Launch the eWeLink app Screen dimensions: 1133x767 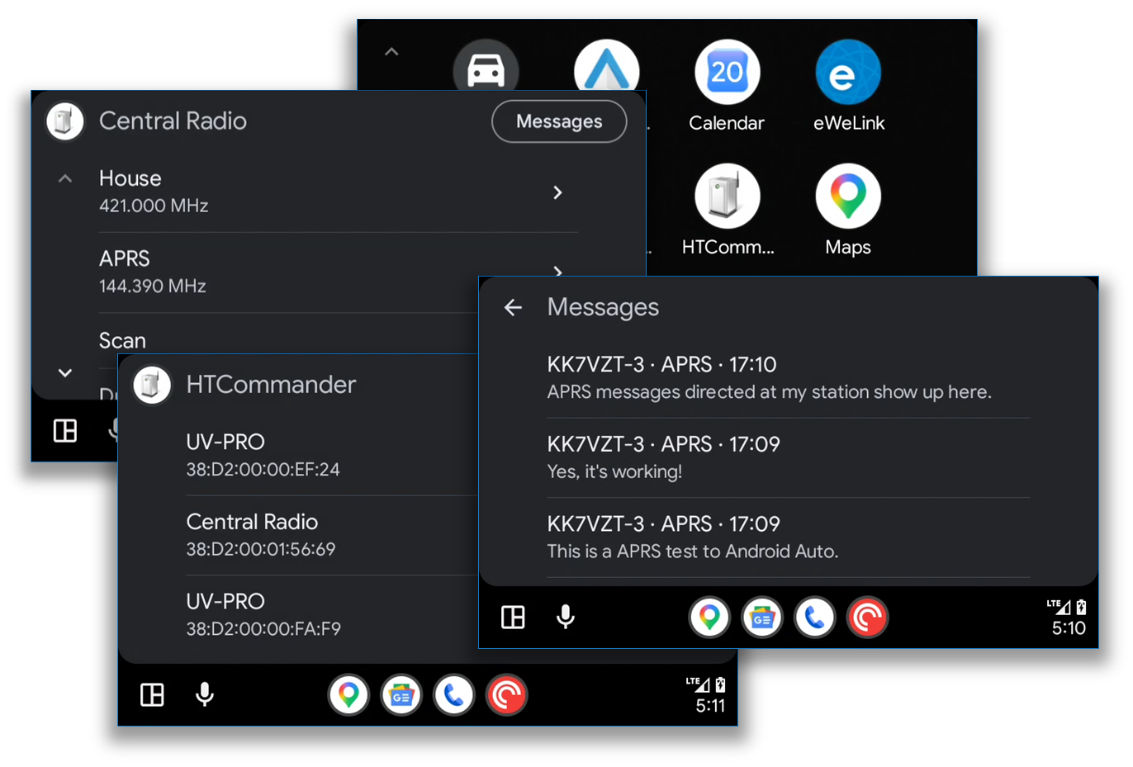coord(848,86)
